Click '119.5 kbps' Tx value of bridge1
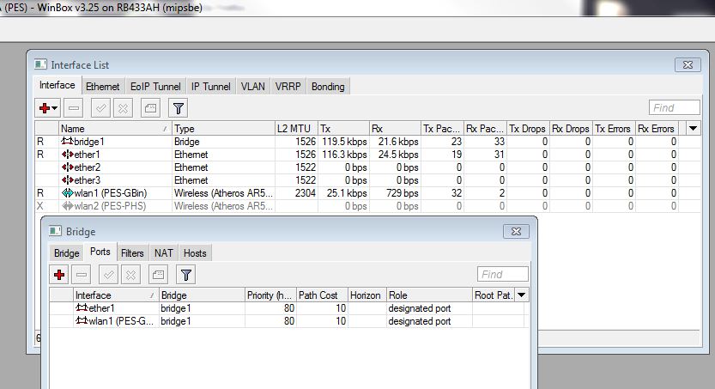Viewport: 715px width, 389px height. click(344, 142)
